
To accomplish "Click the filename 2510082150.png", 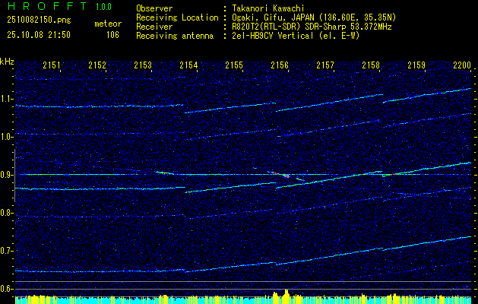I will tap(39, 20).
